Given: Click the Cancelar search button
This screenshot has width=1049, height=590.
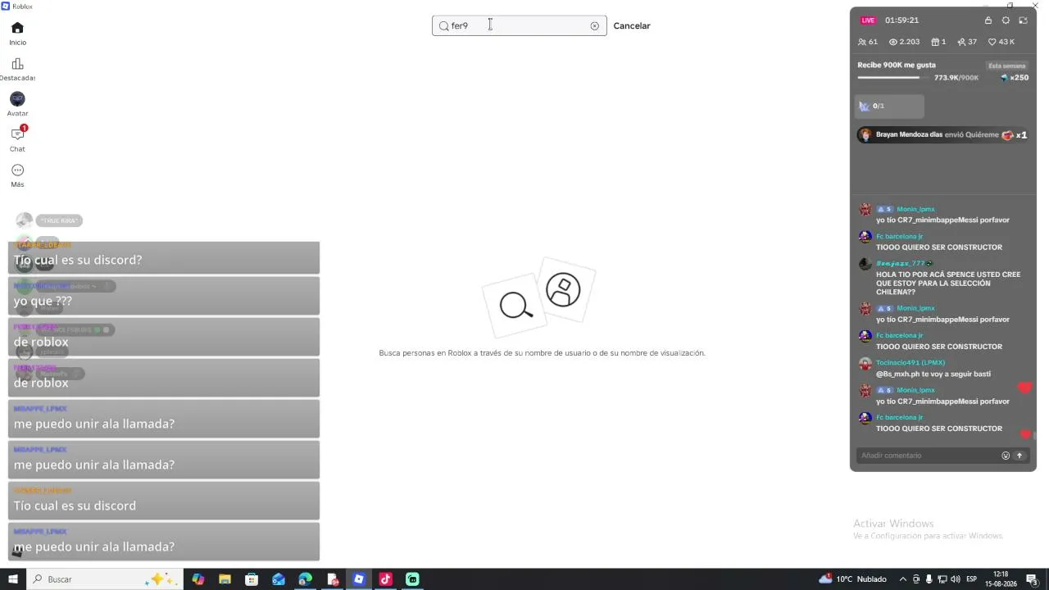Looking at the screenshot, I should pyautogui.click(x=632, y=26).
